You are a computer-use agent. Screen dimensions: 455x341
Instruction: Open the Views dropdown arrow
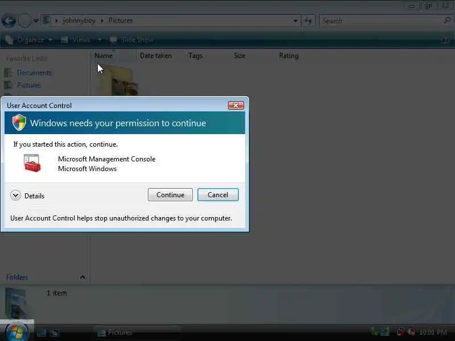[100, 40]
